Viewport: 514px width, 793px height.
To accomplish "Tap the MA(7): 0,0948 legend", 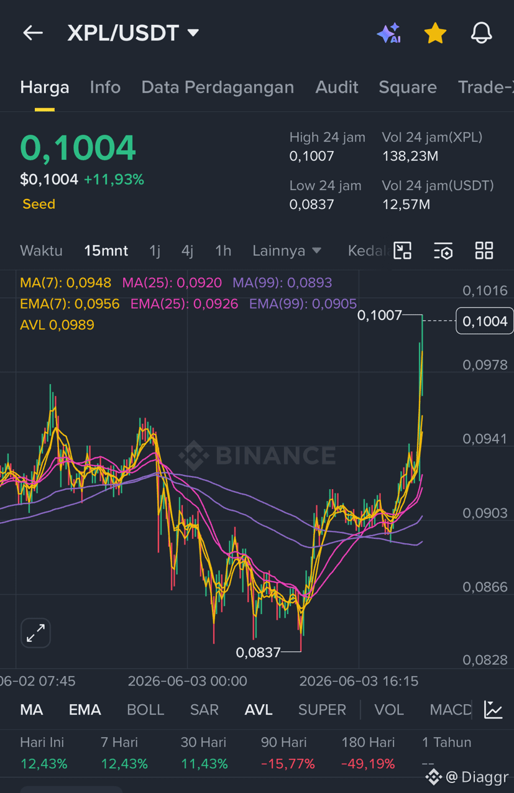I will pyautogui.click(x=66, y=283).
